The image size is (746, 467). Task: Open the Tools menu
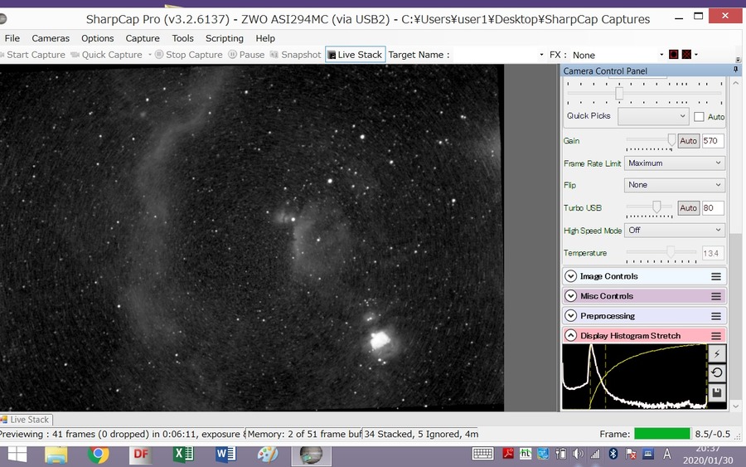(x=182, y=38)
